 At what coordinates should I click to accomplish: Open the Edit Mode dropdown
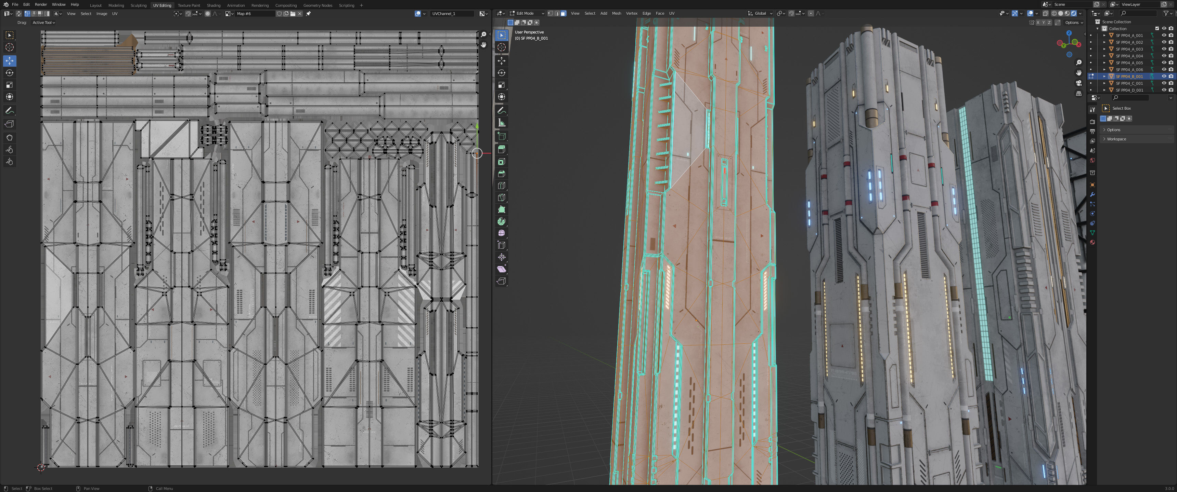click(x=527, y=13)
